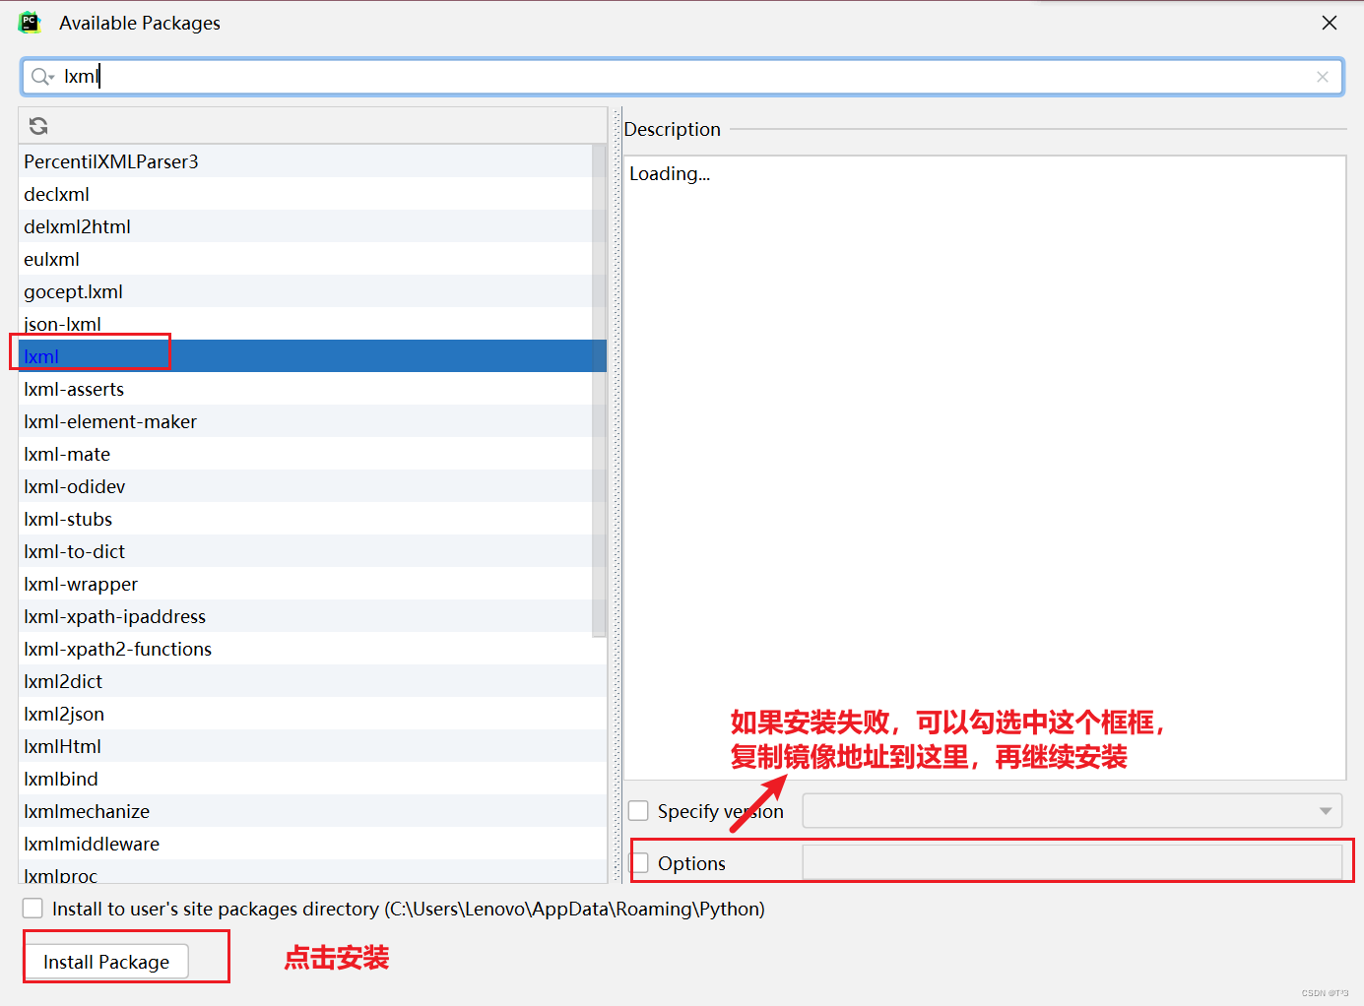
Task: Select the lxml-asserts package
Action: [305, 389]
